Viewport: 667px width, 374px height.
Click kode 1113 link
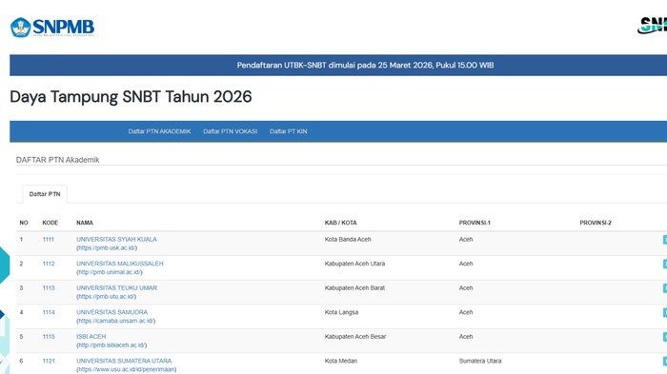coord(49,287)
